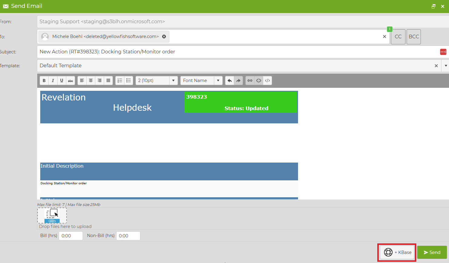This screenshot has width=449, height=263.
Task: Undo the last edit
Action: [x=230, y=81]
